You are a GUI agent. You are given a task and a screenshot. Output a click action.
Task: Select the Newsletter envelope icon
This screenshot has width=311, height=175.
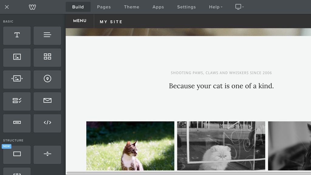pyautogui.click(x=47, y=101)
